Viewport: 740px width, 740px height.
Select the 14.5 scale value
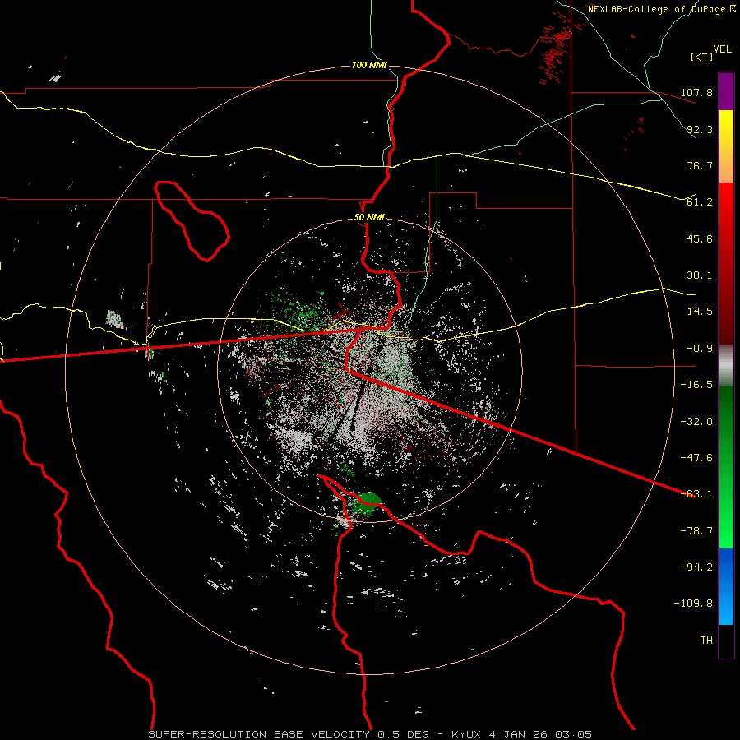(700, 312)
